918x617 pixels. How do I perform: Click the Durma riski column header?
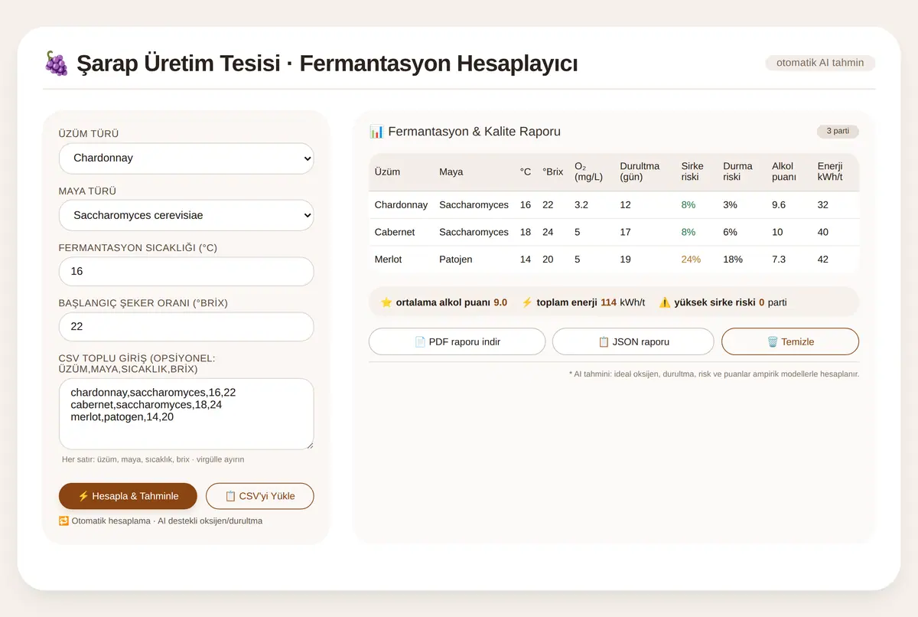pyautogui.click(x=737, y=172)
